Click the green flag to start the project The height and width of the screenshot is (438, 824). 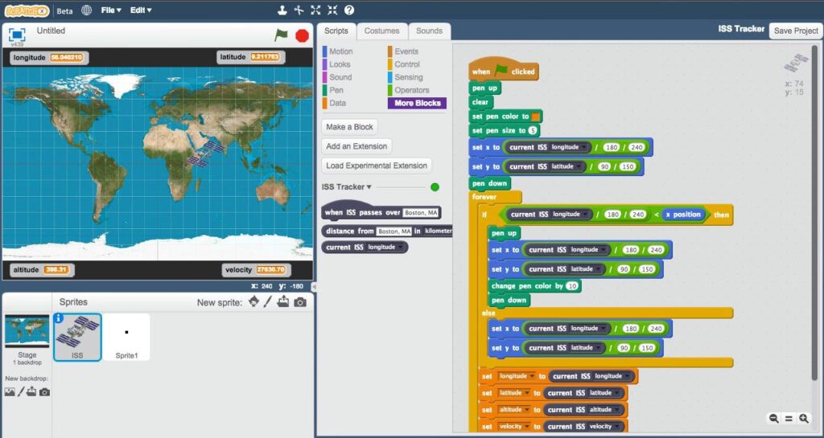click(x=281, y=35)
